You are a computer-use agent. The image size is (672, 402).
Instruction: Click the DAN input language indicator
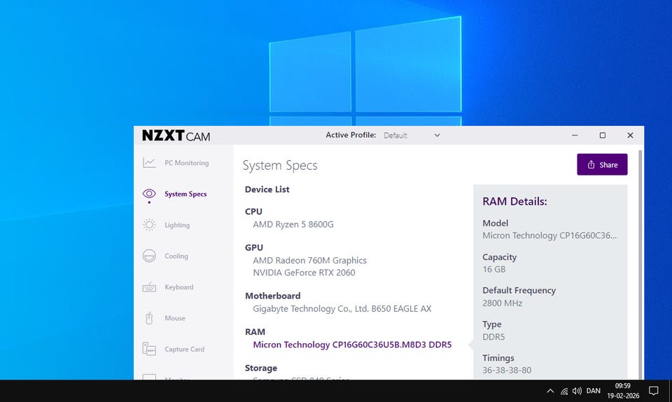click(593, 391)
